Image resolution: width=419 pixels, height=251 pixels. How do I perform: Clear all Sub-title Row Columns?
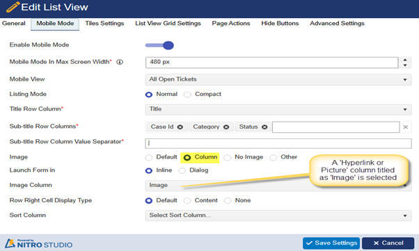point(405,127)
